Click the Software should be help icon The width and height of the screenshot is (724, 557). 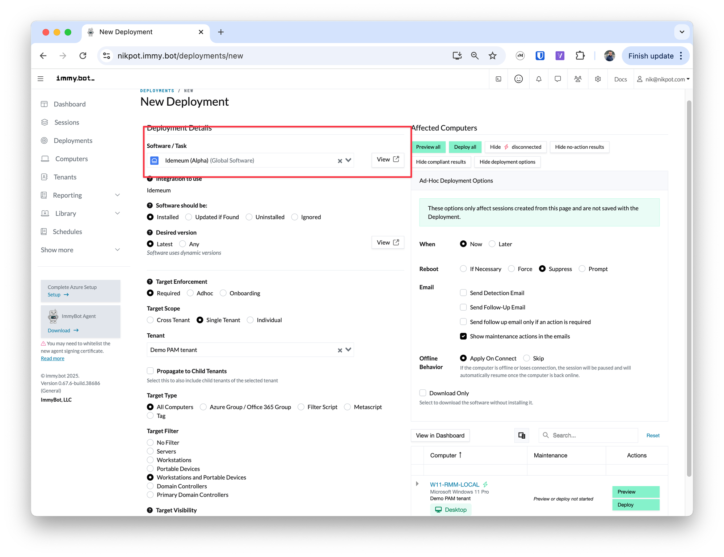tap(150, 206)
